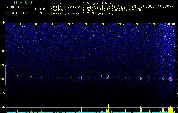The image size is (178, 113).
Task: Click the 0910 time marker
Action: 171,24
